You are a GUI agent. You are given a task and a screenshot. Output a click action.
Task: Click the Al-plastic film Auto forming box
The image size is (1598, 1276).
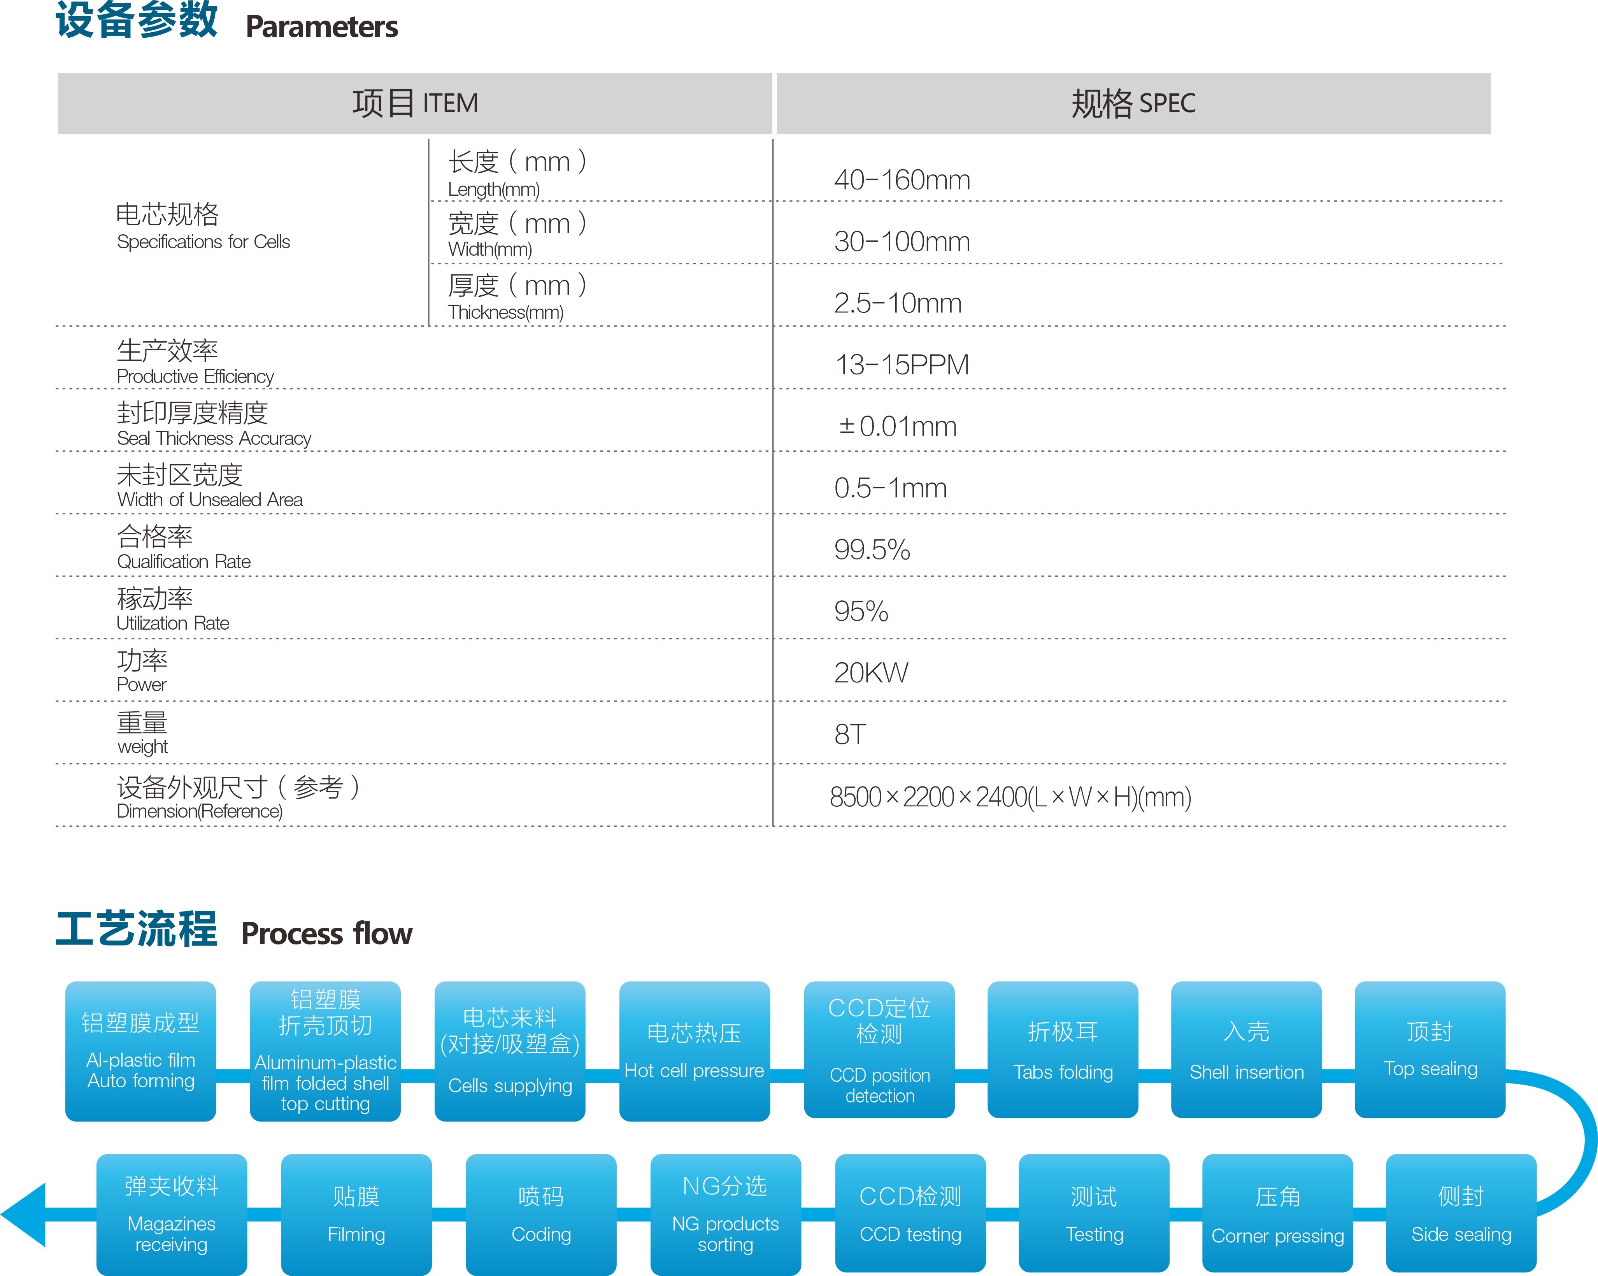tap(140, 1051)
